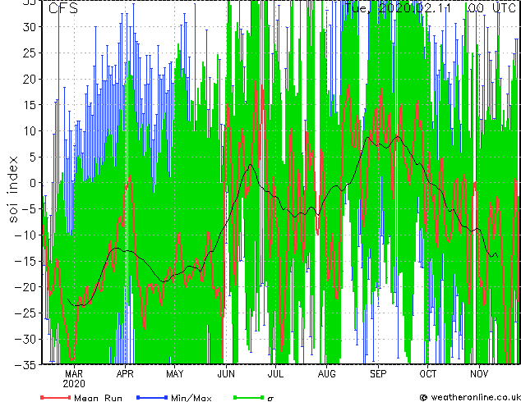The image size is (521, 402).
Task: Click the 'soi index' y-axis label
Action: pyautogui.click(x=12, y=190)
